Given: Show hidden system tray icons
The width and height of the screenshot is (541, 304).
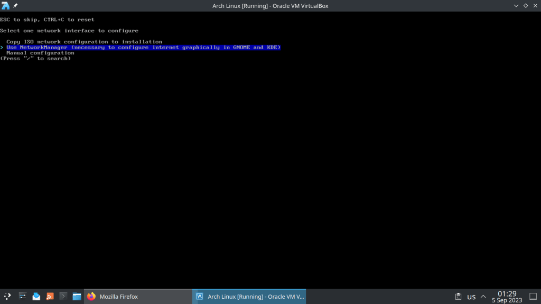Looking at the screenshot, I should click(483, 297).
